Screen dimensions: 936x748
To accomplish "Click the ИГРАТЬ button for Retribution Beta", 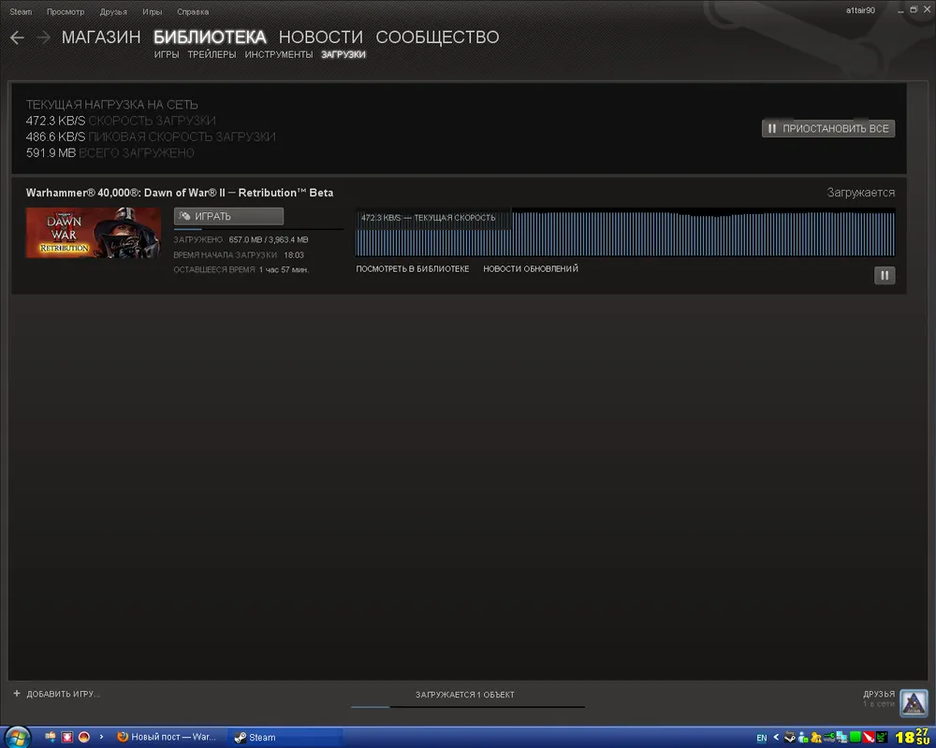I will coord(228,216).
